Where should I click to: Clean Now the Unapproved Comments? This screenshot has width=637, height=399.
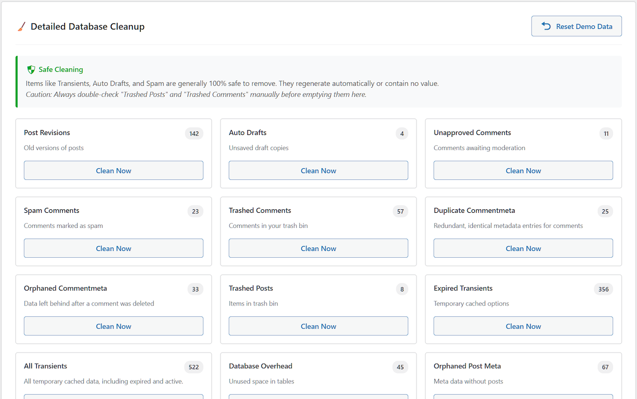coord(523,170)
